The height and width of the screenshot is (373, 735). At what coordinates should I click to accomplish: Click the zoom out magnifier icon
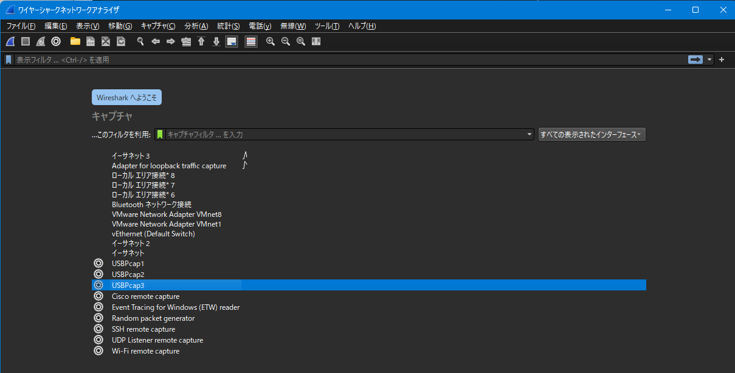click(x=286, y=41)
